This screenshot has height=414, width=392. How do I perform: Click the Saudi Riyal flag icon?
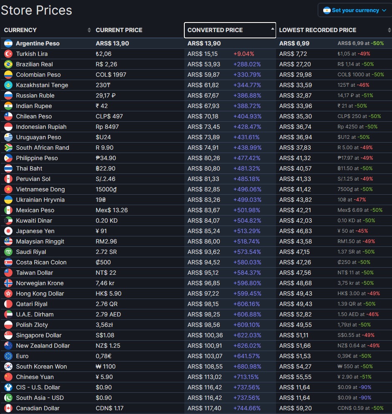[8, 252]
